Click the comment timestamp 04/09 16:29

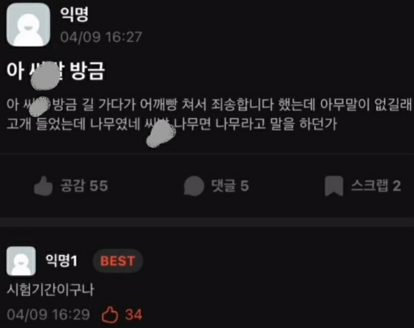48,315
